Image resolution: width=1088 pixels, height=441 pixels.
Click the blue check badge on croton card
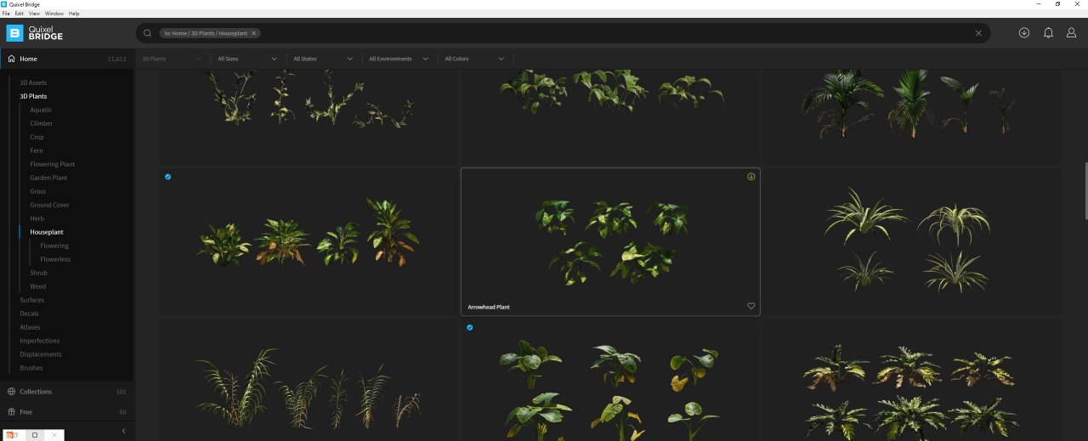(x=167, y=177)
